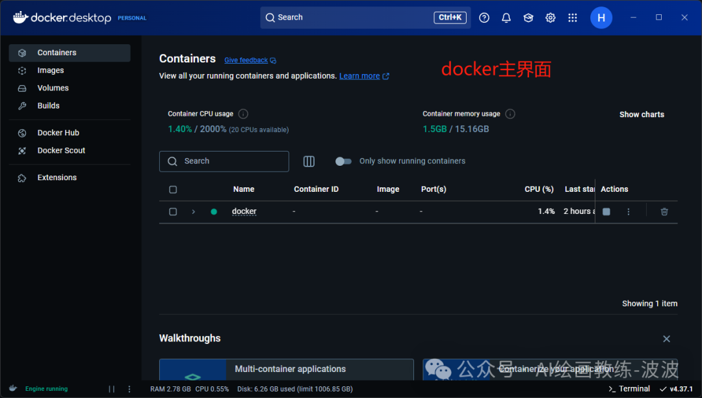Screen dimensions: 702x398
Task: Open Extensions section
Action: pos(70,178)
